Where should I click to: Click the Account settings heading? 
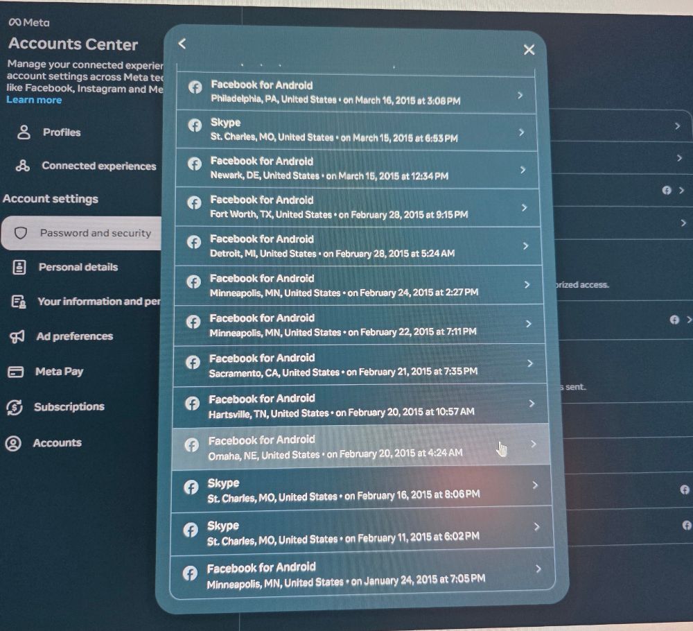(x=51, y=198)
